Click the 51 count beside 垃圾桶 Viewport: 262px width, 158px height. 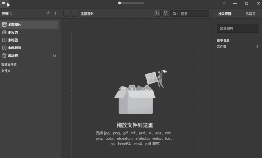pos(54,56)
